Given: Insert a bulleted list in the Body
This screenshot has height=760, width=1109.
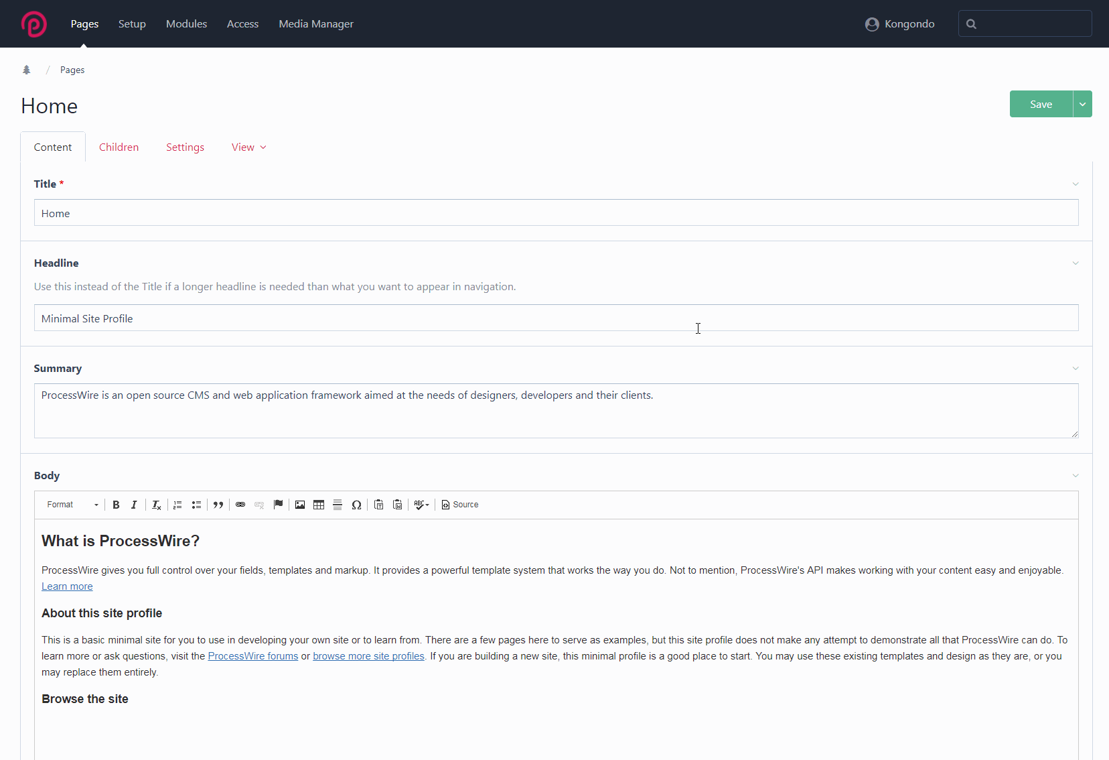Looking at the screenshot, I should click(196, 505).
